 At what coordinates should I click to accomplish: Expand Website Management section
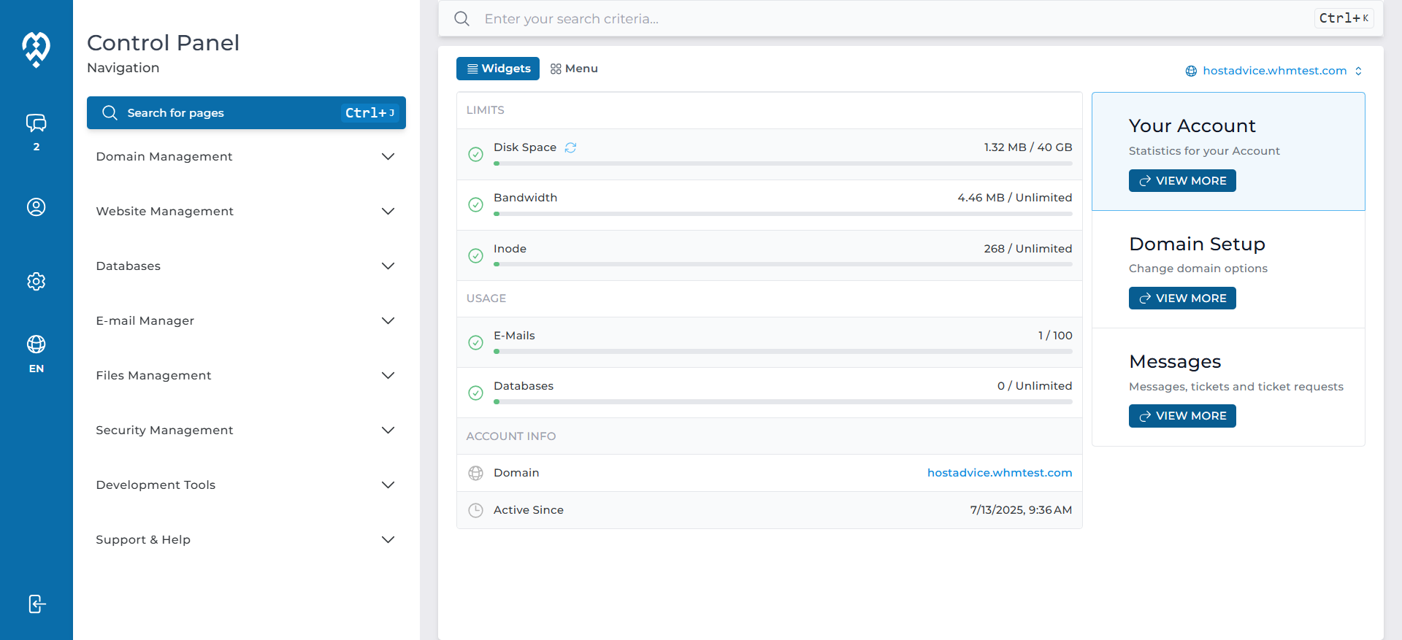[245, 211]
